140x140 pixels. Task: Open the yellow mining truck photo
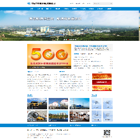(37, 103)
